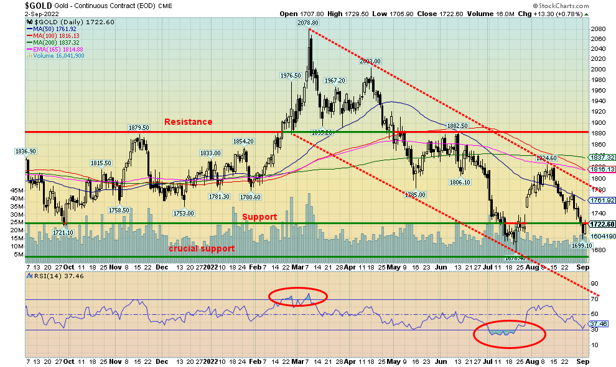Click the 1722.60 current price tag

(602, 225)
